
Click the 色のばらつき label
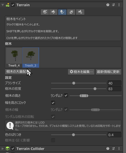[x=13, y=135]
